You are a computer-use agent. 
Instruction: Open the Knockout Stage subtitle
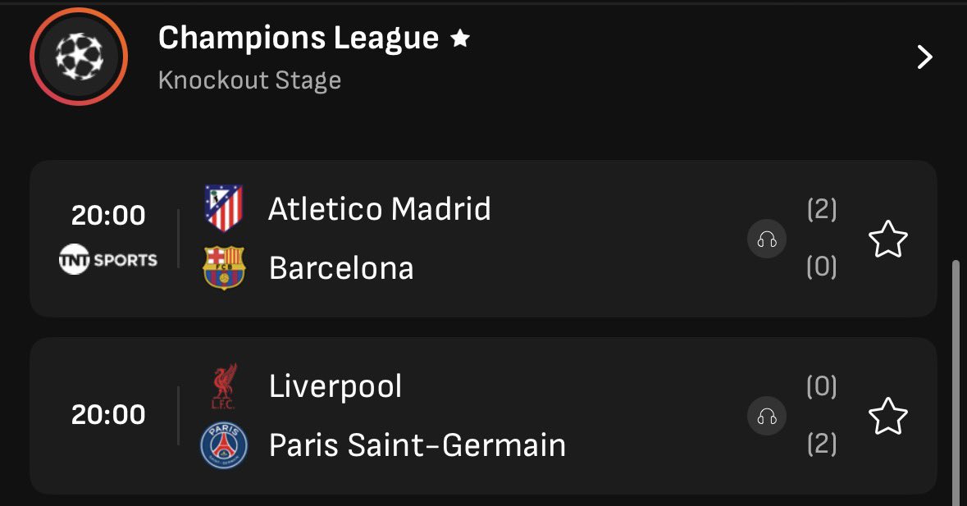point(250,80)
